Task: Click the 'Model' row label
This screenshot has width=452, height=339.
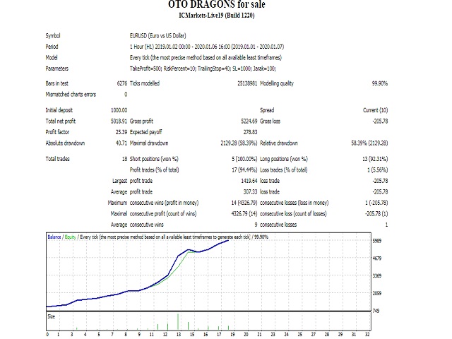Action: pos(52,58)
